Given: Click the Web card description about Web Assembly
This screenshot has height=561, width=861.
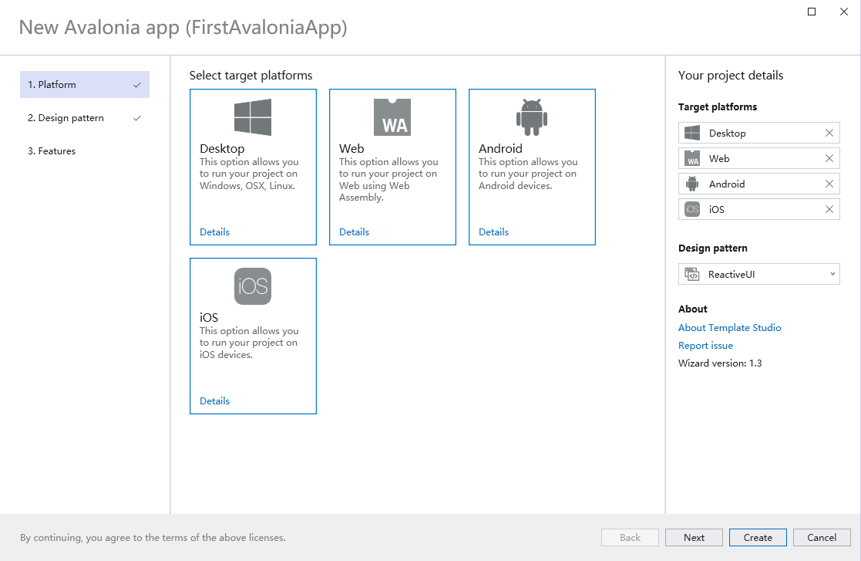Looking at the screenshot, I should pyautogui.click(x=388, y=180).
